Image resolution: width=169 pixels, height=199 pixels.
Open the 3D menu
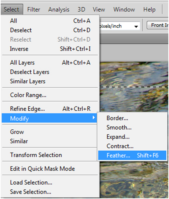pos(81,9)
